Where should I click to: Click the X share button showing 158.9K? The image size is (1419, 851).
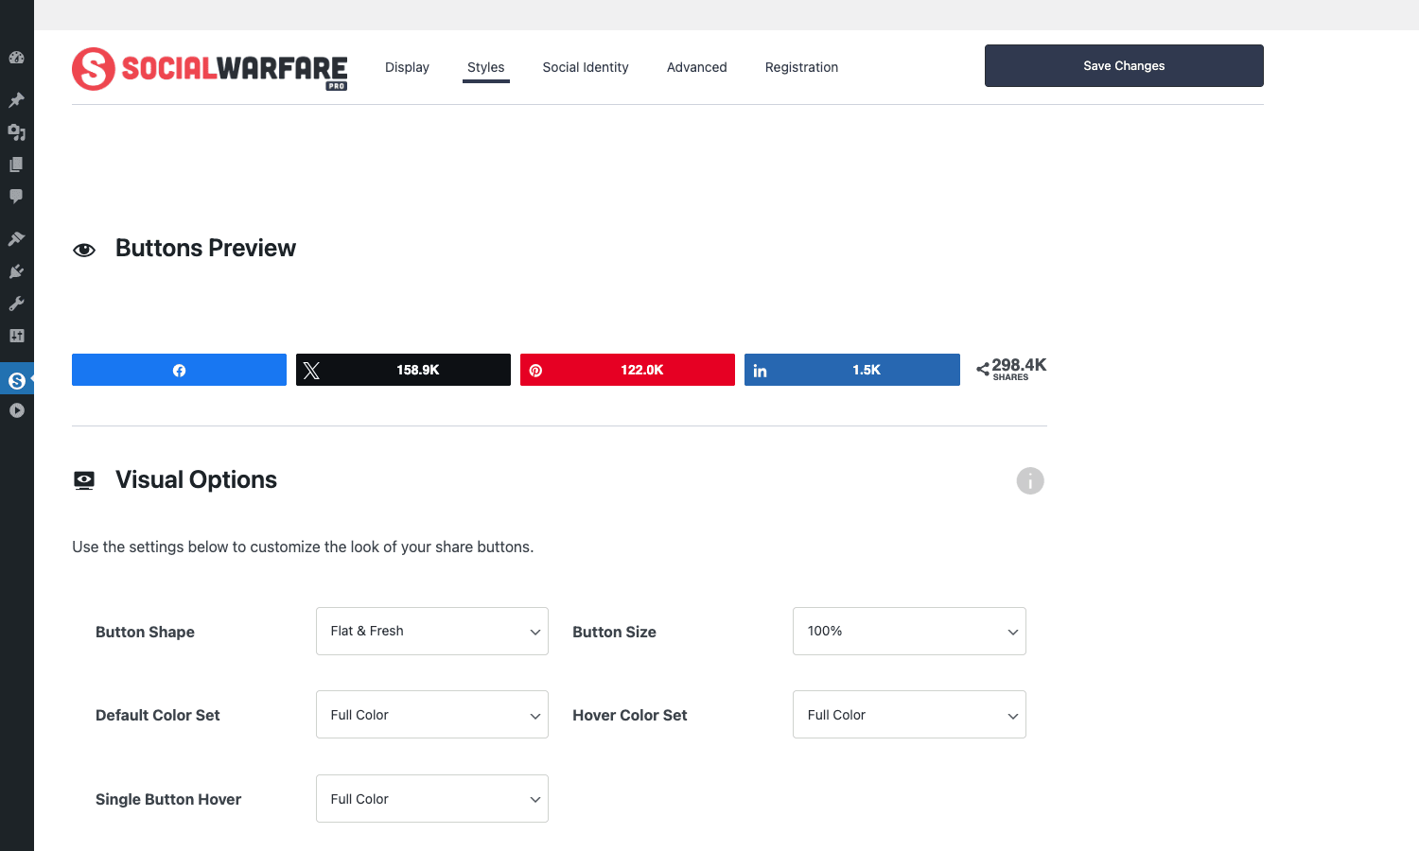point(403,370)
